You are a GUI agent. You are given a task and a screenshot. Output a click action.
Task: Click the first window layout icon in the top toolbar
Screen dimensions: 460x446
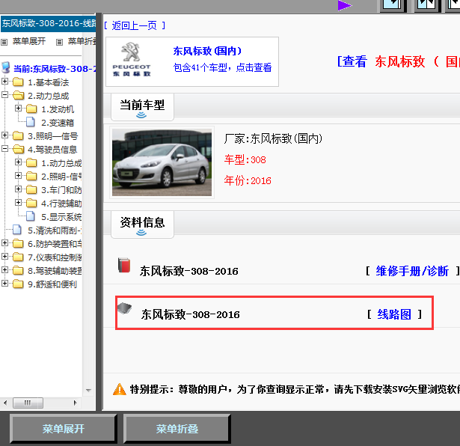click(x=393, y=5)
